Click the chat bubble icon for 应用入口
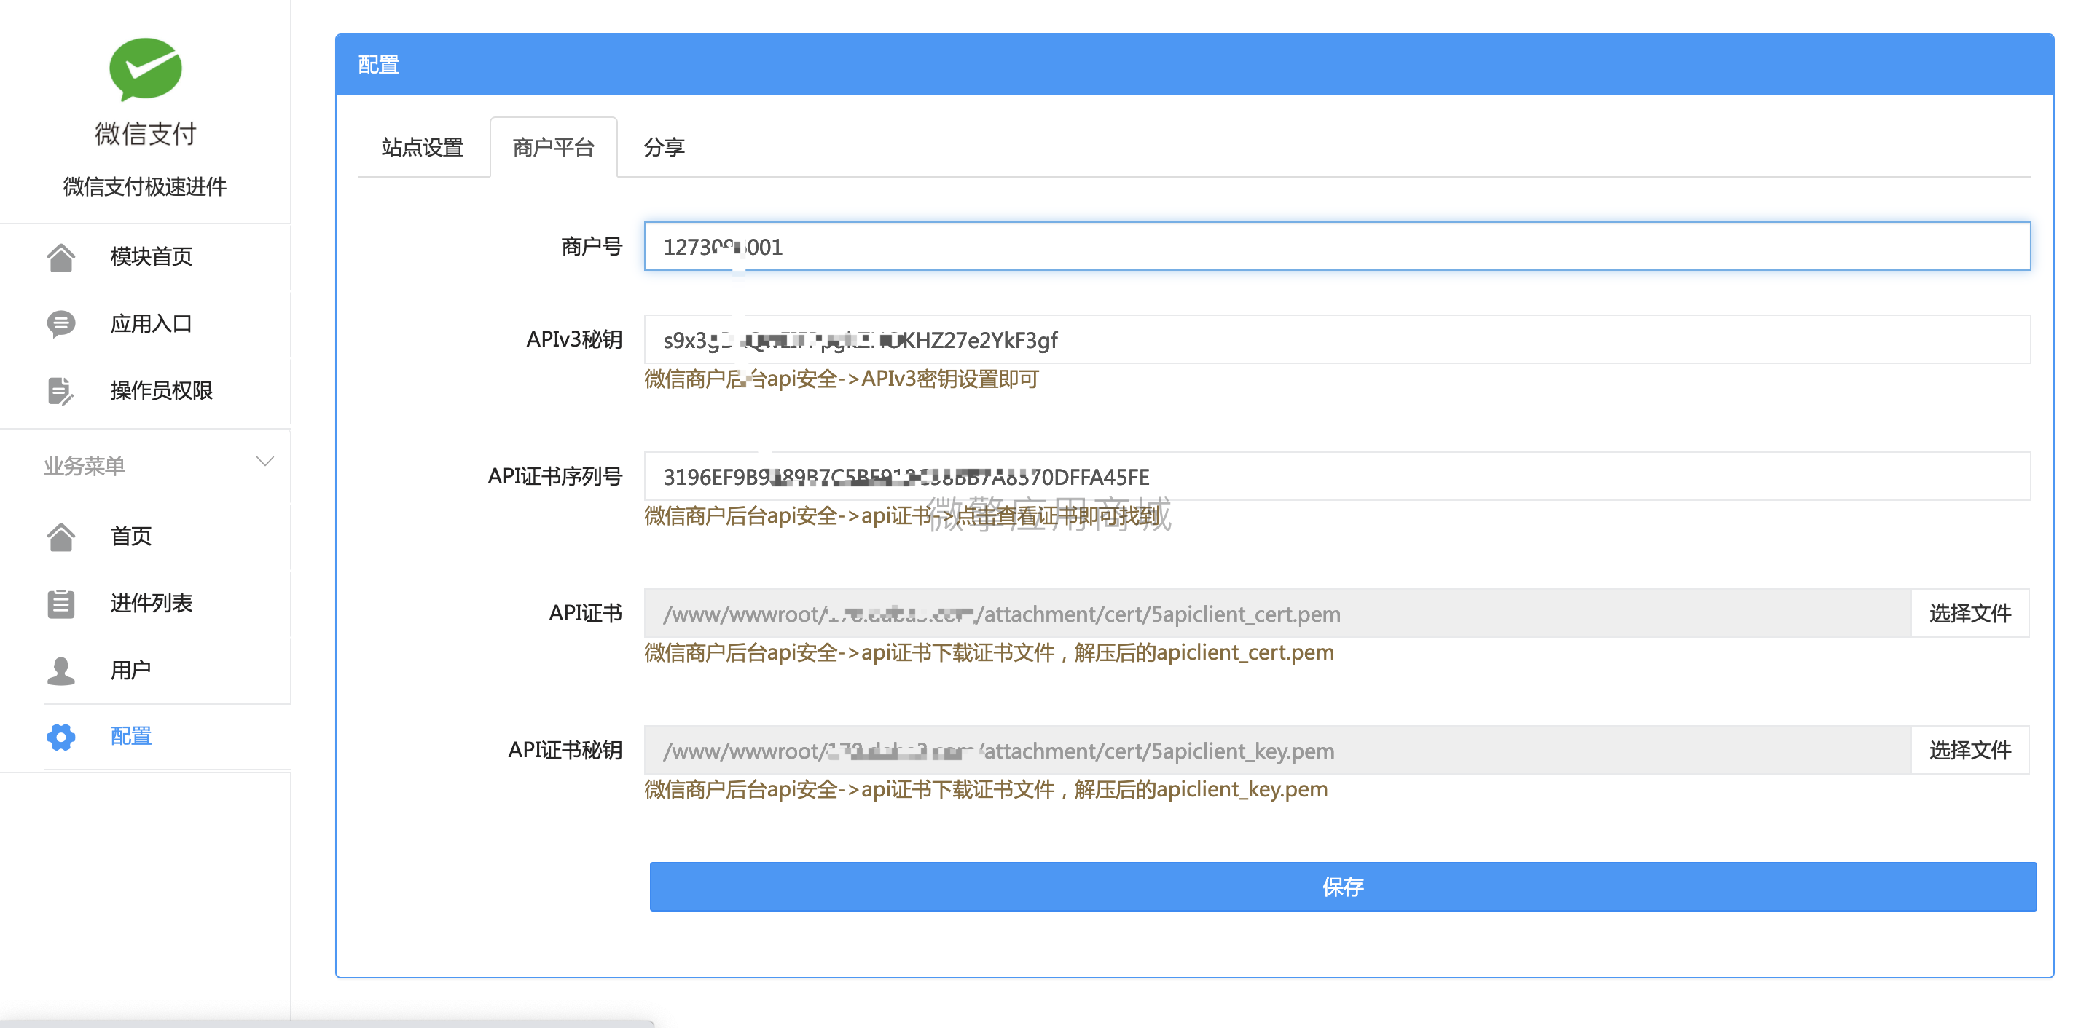Screen dimensions: 2097x1028 click(61, 324)
